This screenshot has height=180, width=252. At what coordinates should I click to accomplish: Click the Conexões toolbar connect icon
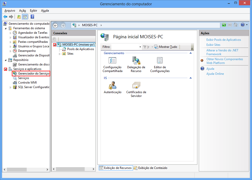point(54,39)
